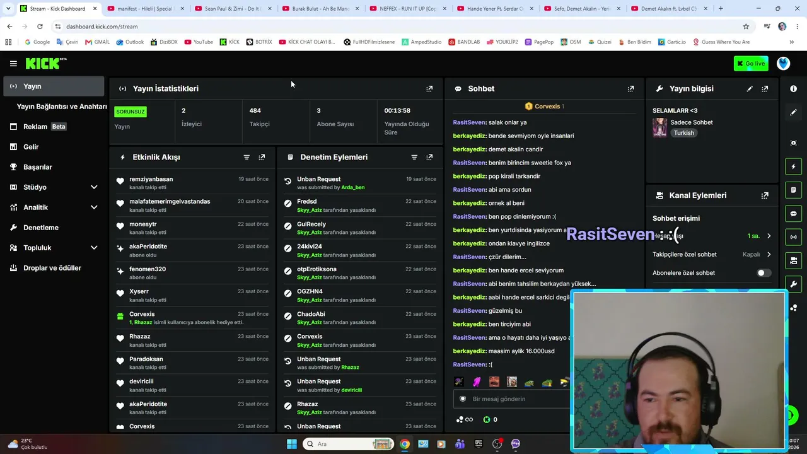Open the Reklam Beta section
This screenshot has height=454, width=807.
54,127
